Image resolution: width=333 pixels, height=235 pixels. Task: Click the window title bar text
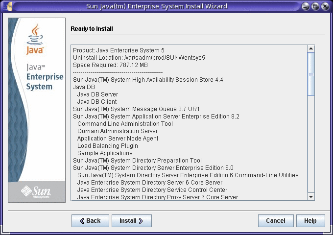pyautogui.click(x=157, y=6)
